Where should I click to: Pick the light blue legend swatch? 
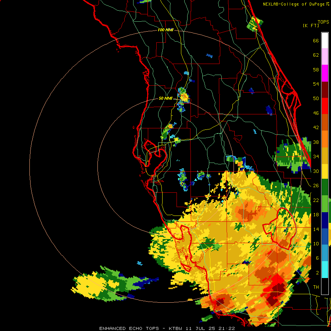click(x=325, y=253)
